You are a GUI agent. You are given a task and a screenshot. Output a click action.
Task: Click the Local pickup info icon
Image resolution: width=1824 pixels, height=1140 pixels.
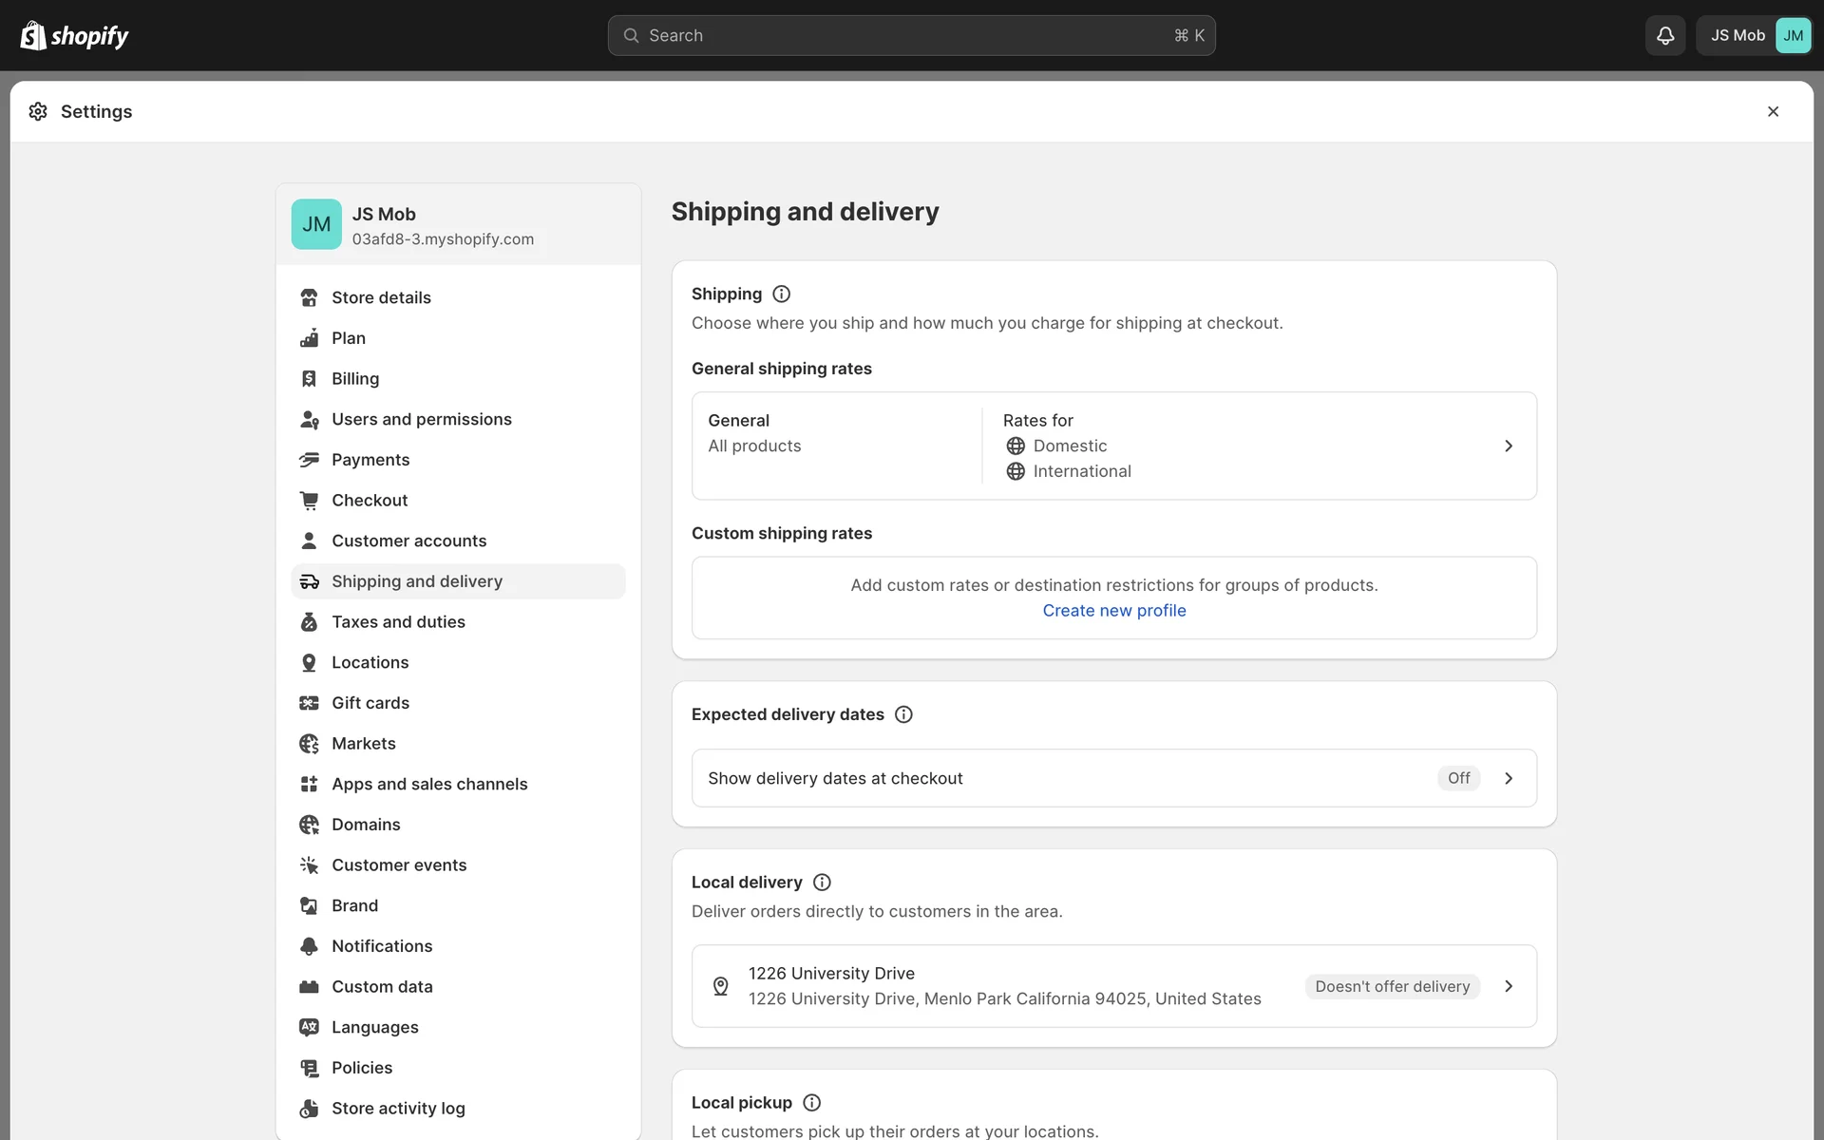tap(811, 1103)
